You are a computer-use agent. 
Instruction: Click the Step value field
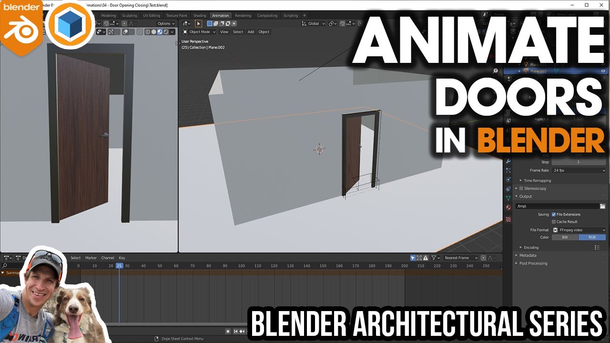[x=579, y=162]
